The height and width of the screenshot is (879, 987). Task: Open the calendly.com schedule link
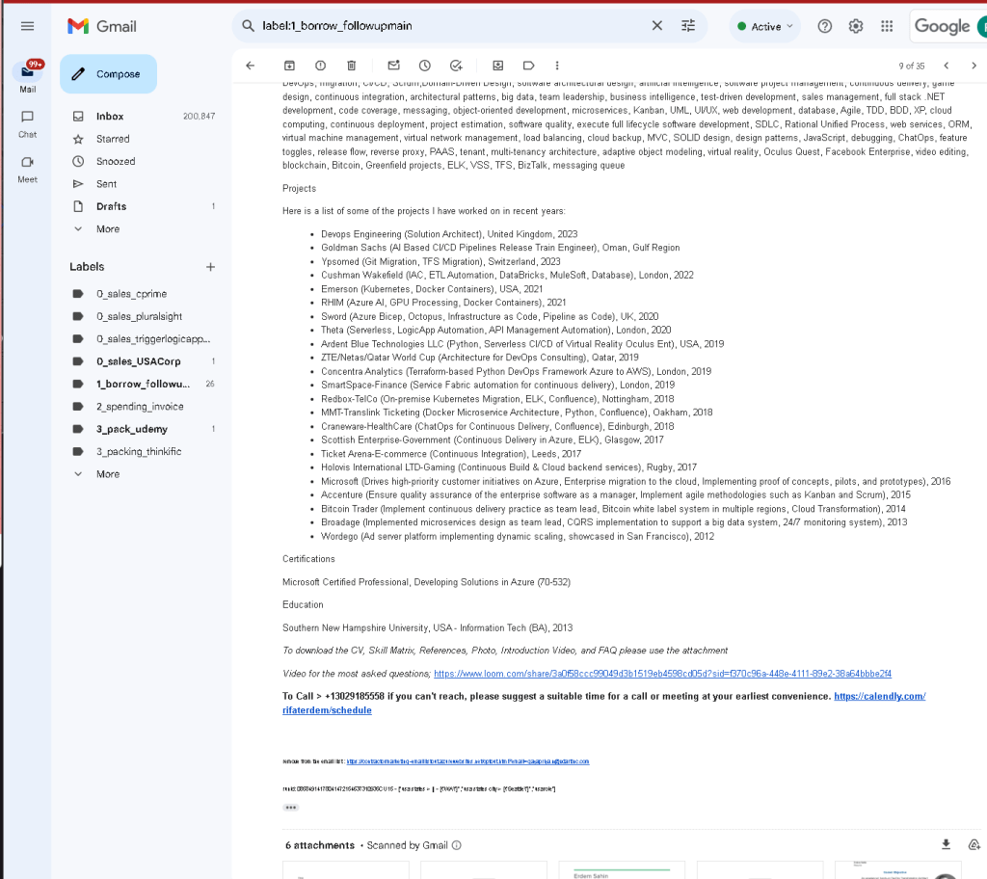(x=879, y=697)
